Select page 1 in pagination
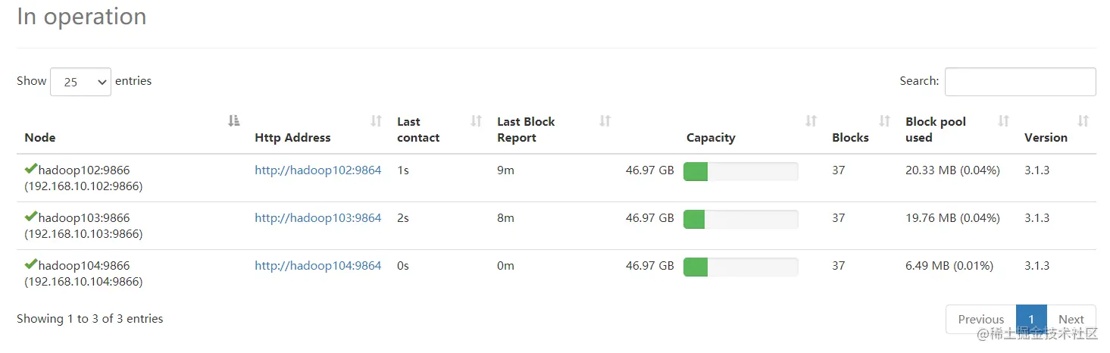This screenshot has height=353, width=1110. click(x=1031, y=319)
